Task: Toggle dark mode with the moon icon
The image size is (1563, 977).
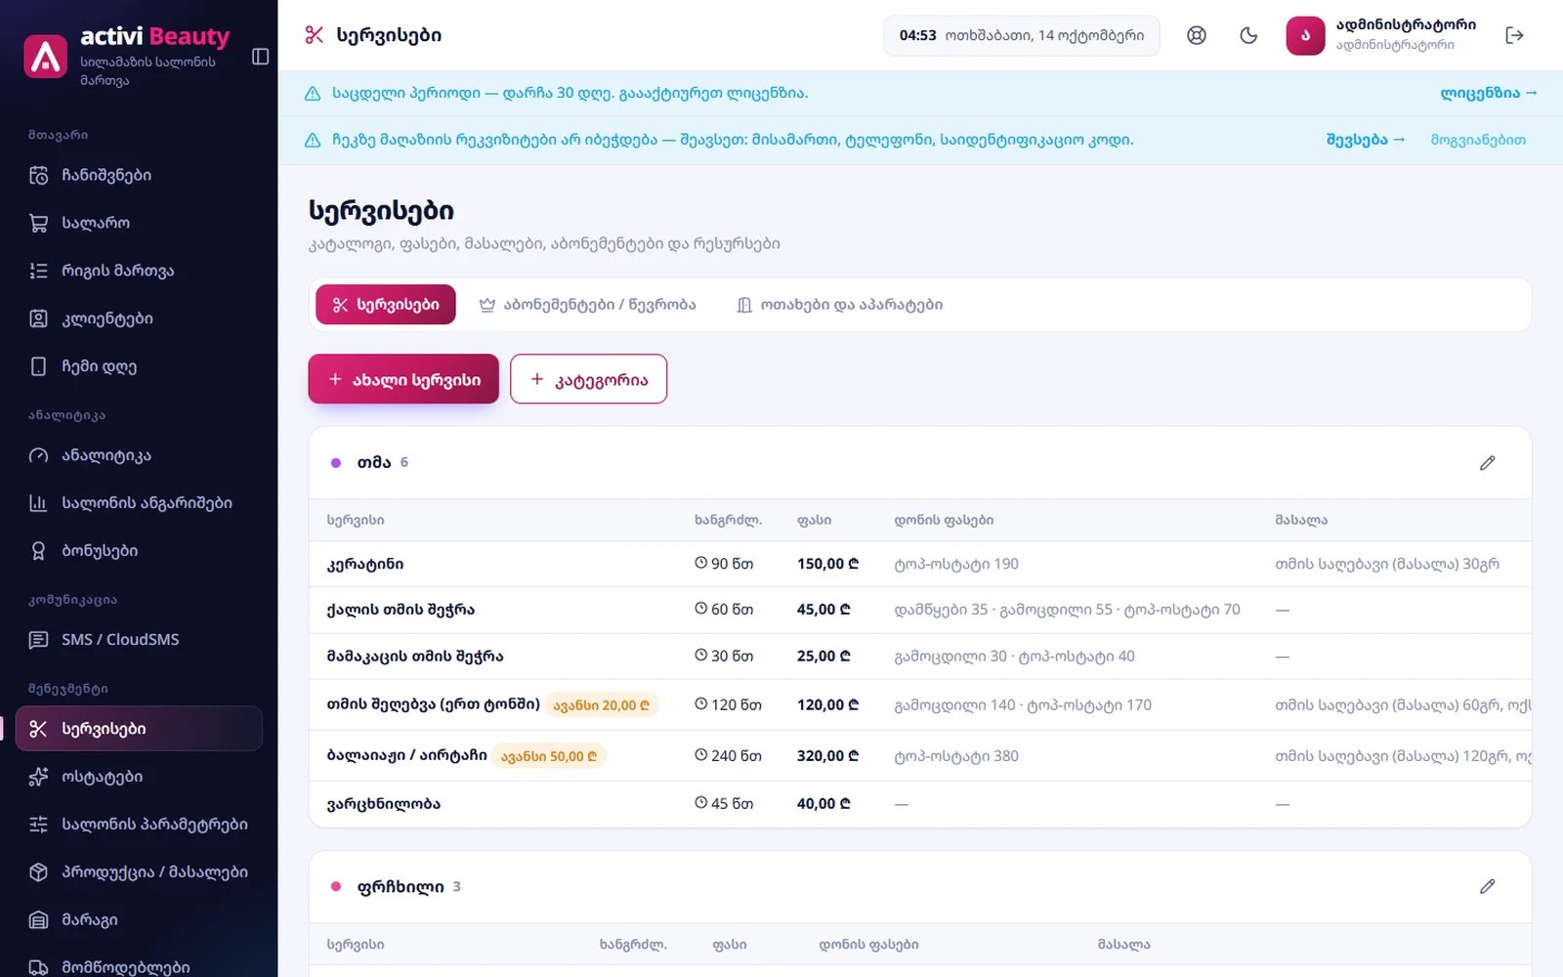Action: tap(1248, 35)
